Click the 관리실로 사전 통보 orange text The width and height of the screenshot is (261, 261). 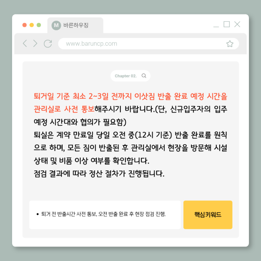64,109
